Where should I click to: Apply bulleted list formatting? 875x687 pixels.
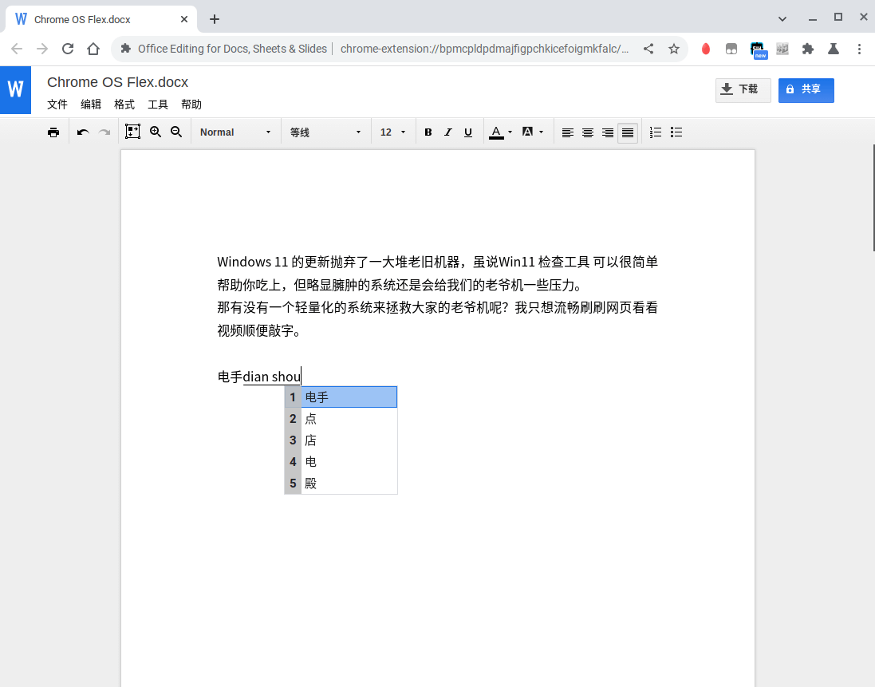(x=676, y=132)
